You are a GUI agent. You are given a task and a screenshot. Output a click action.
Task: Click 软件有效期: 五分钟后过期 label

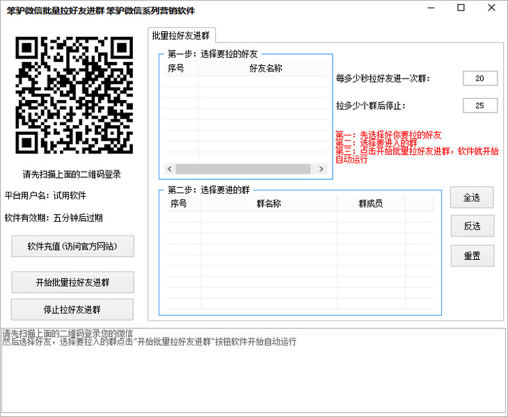[54, 218]
